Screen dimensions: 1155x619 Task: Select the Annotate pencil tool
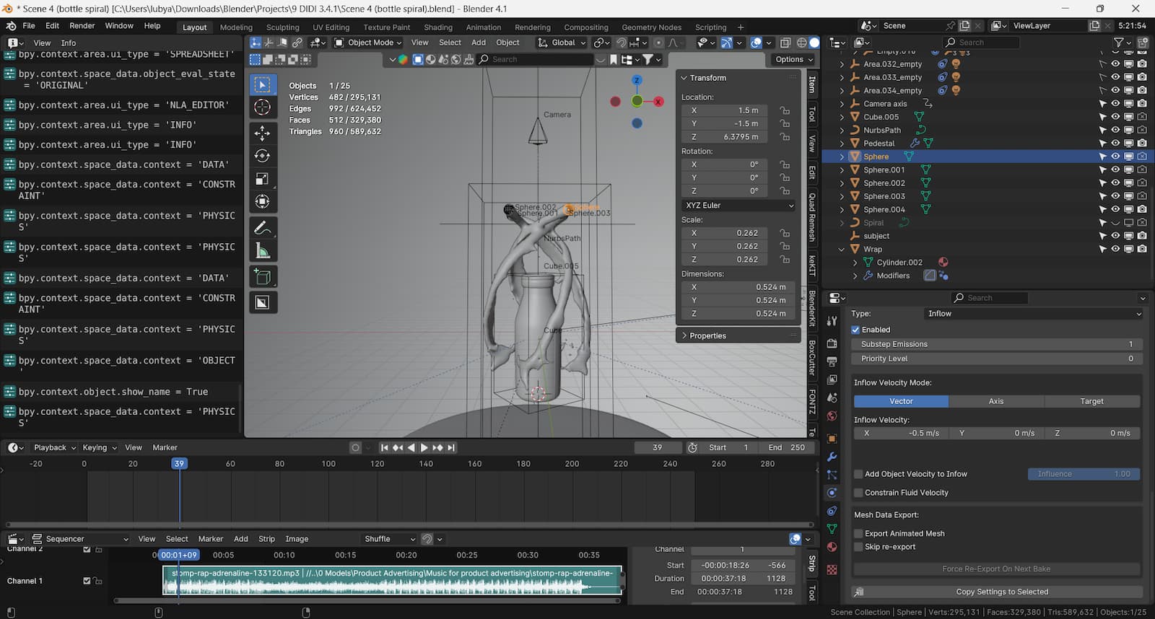(x=263, y=228)
